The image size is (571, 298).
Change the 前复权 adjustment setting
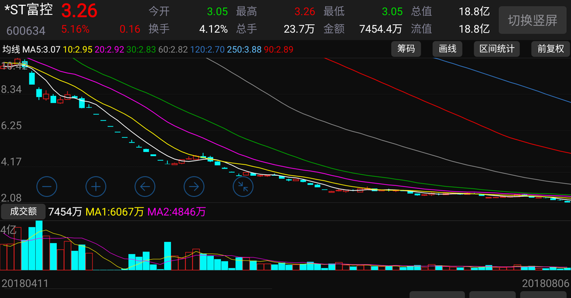pos(551,49)
